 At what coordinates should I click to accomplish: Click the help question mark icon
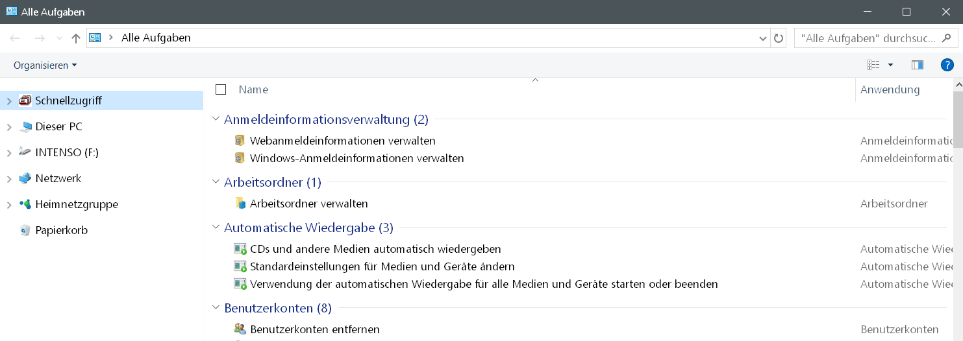947,65
